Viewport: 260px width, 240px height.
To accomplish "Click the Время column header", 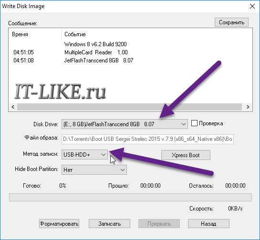I will tap(20, 34).
